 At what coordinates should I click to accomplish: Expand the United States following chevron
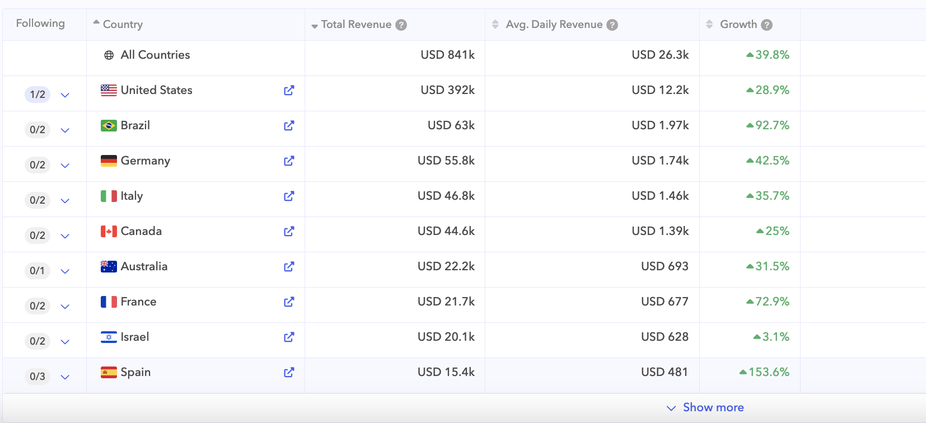click(x=65, y=95)
